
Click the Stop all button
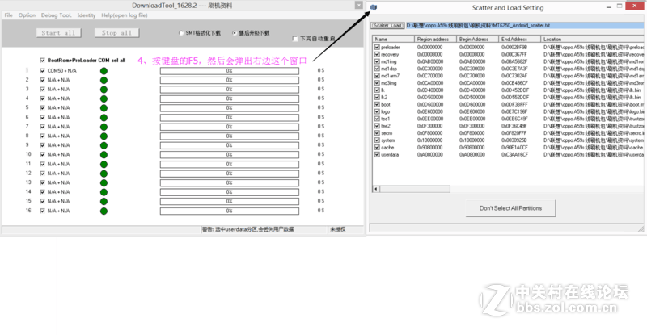click(x=116, y=33)
